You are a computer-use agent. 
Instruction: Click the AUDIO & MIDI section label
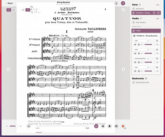136,27
